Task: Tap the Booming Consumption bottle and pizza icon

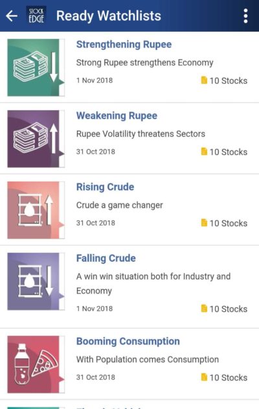Action: 36,364
